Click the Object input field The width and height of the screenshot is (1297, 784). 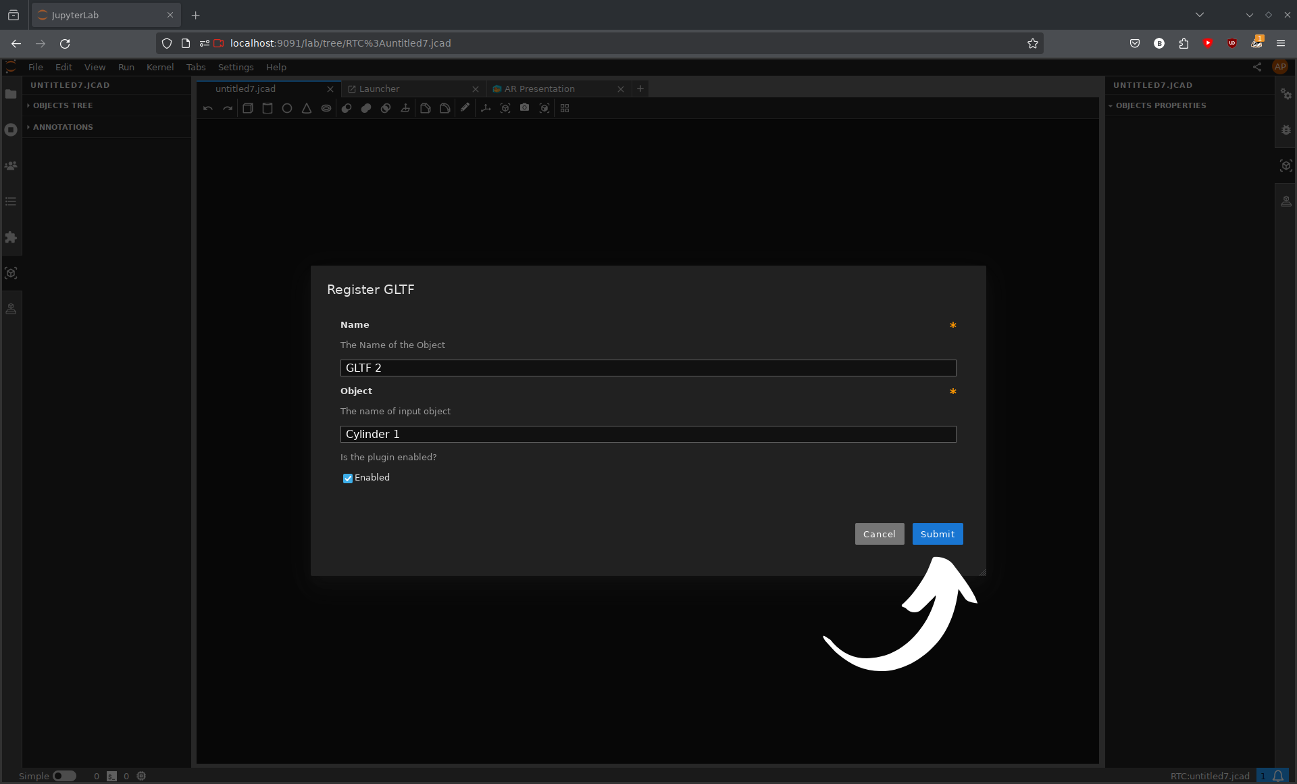click(648, 434)
